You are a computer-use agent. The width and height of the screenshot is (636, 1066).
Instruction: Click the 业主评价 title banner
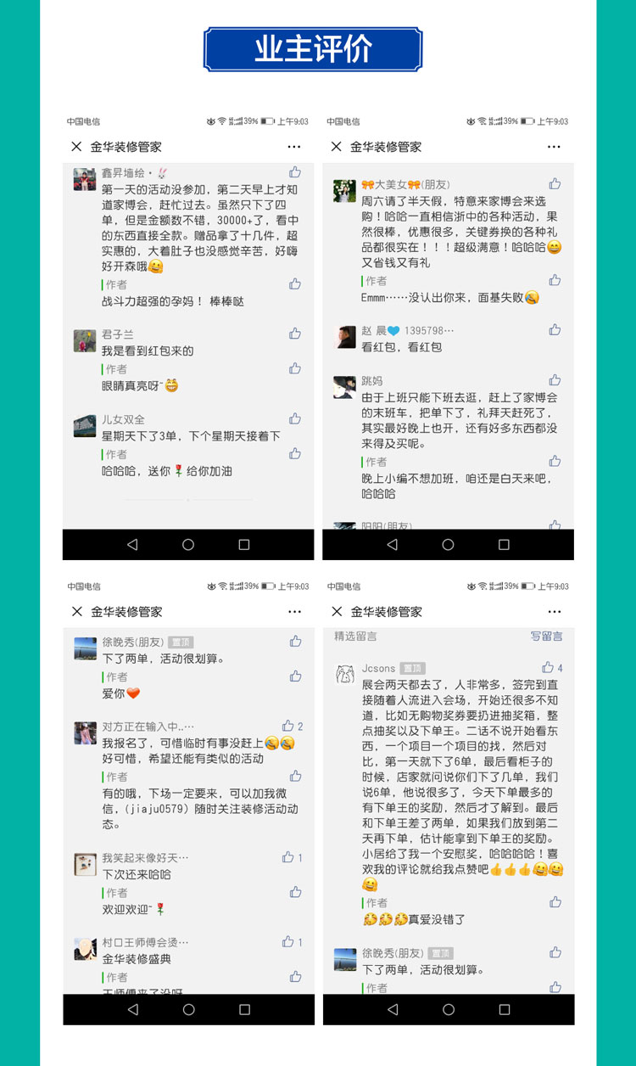tap(313, 49)
